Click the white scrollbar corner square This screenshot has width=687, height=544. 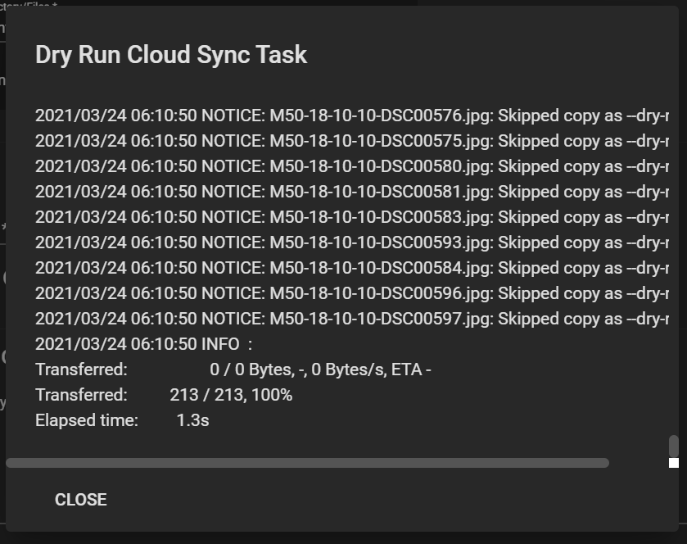673,463
